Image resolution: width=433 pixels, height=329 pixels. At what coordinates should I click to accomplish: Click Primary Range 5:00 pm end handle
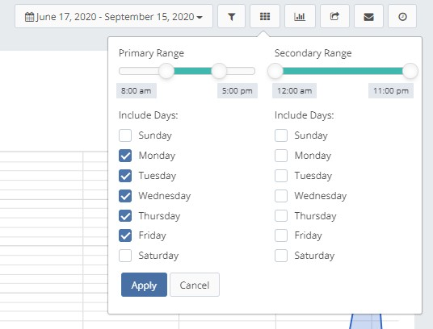219,71
